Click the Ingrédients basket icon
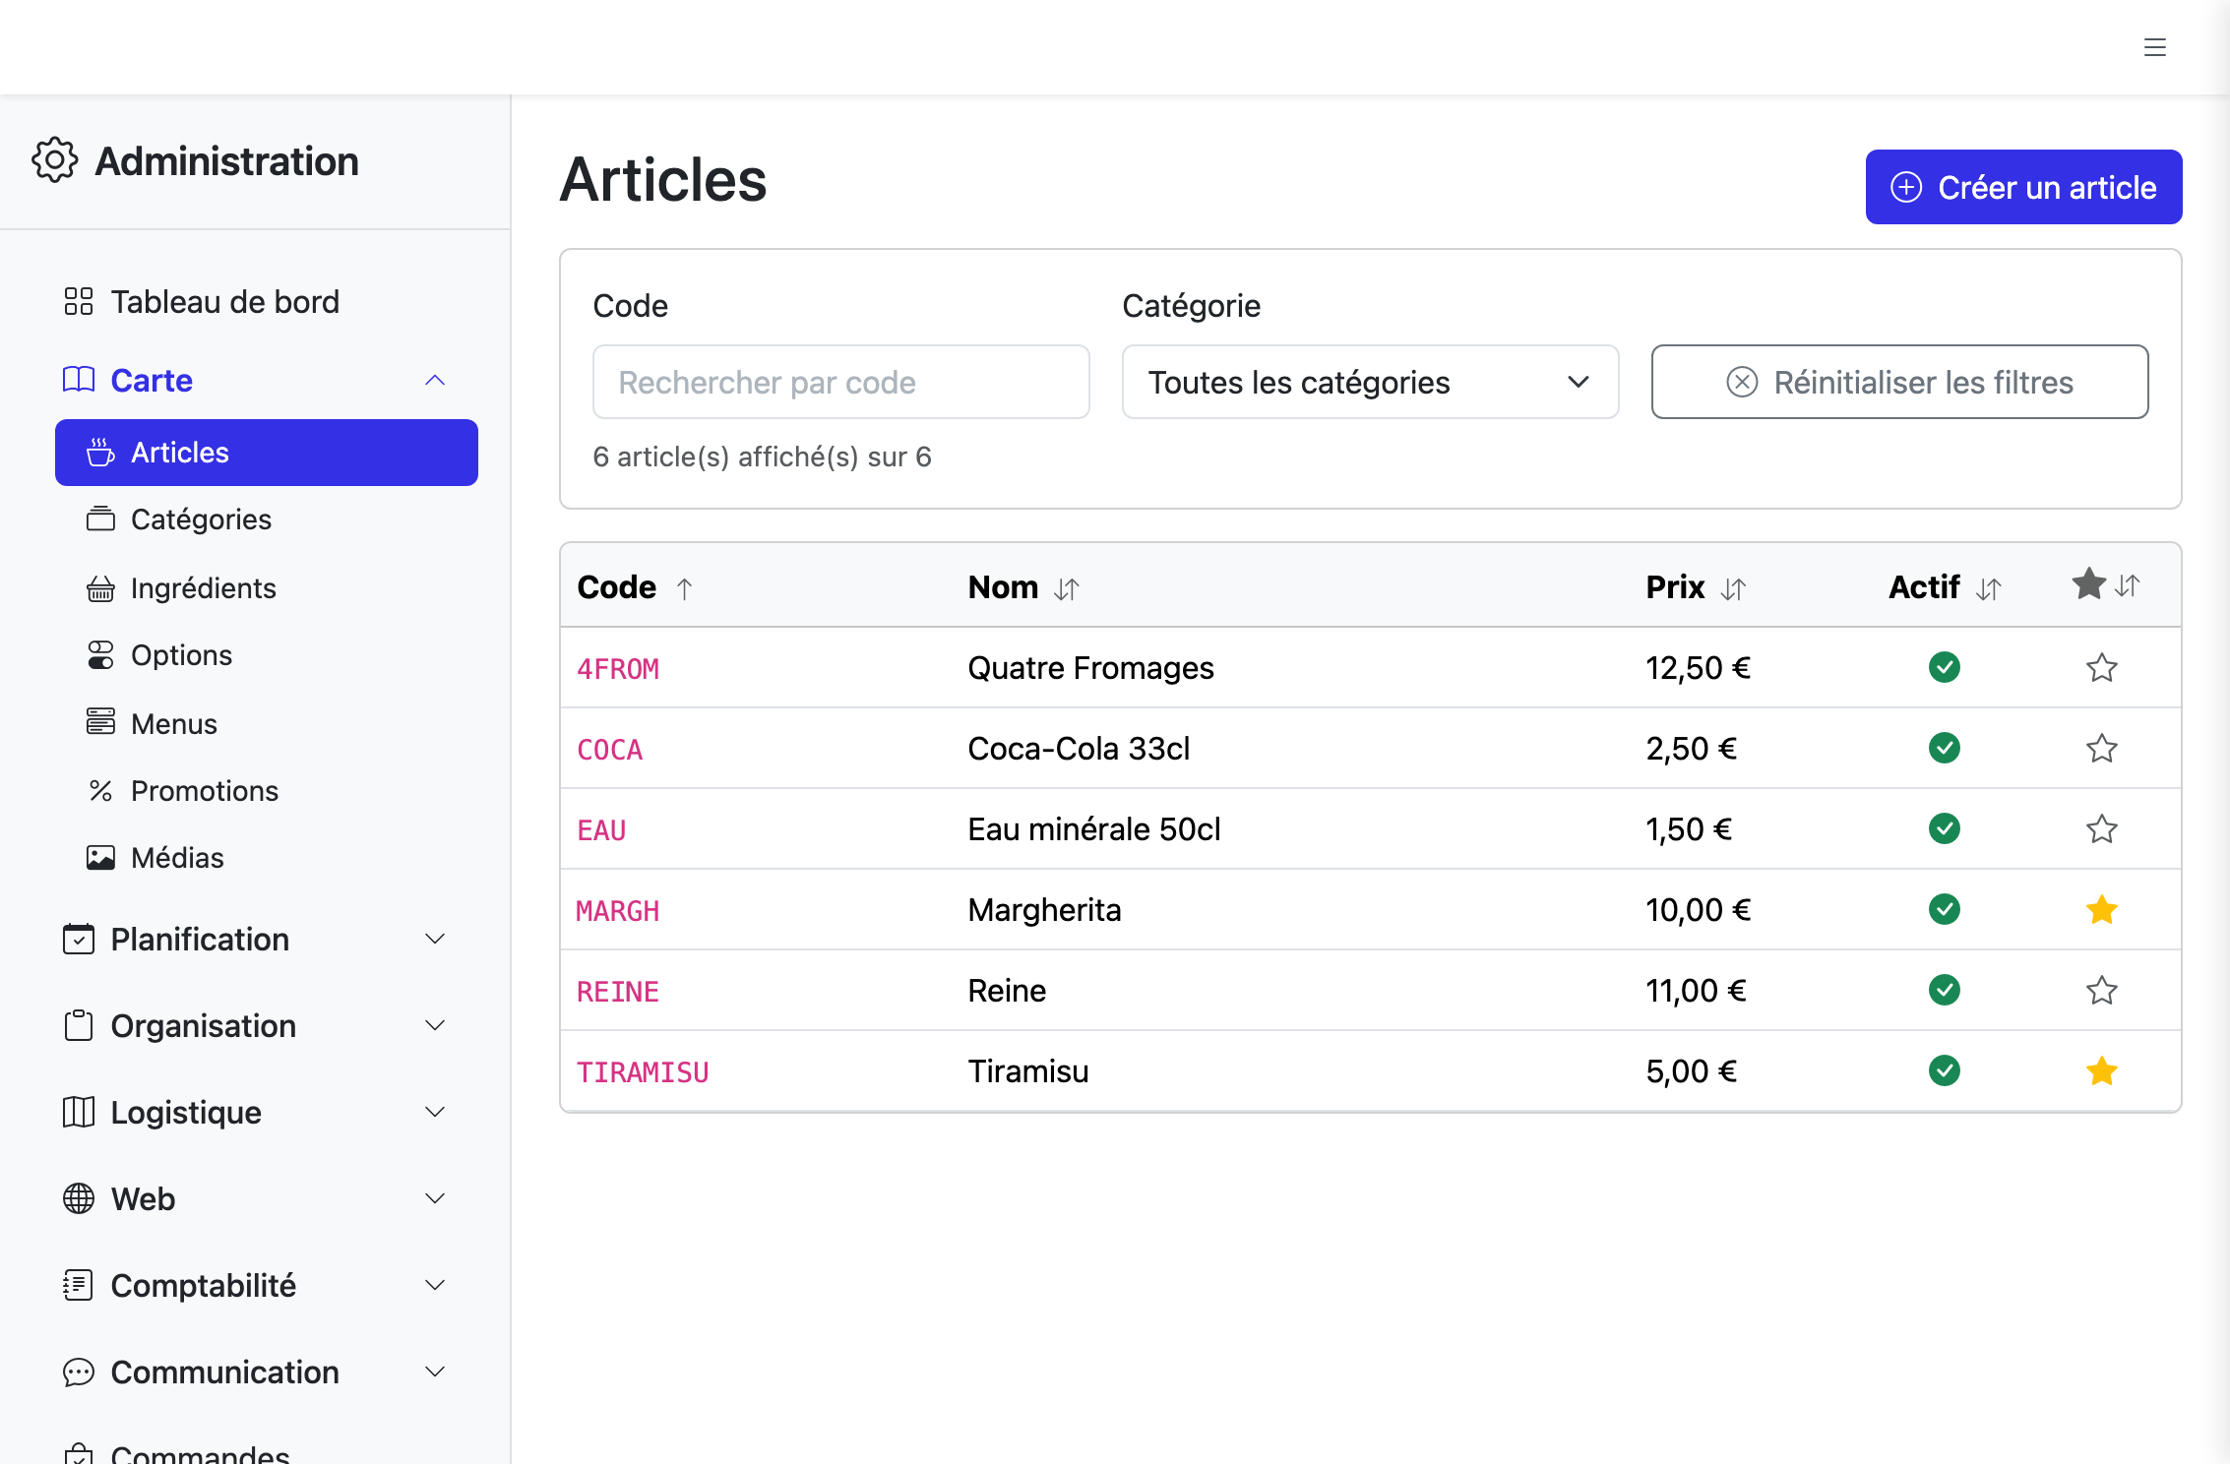Screen dimensions: 2230x1464 coord(100,588)
